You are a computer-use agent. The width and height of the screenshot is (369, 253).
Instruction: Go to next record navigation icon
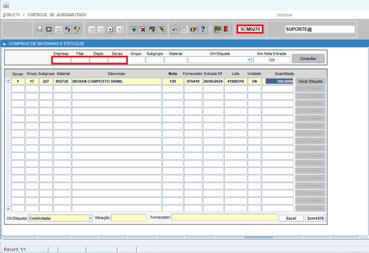pyautogui.click(x=110, y=29)
